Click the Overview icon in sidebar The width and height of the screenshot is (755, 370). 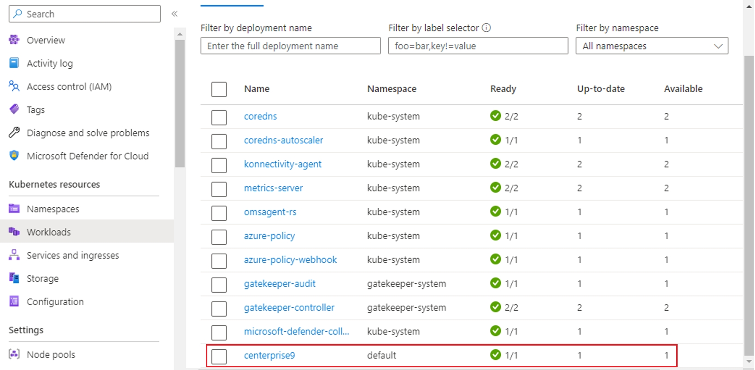pos(14,40)
